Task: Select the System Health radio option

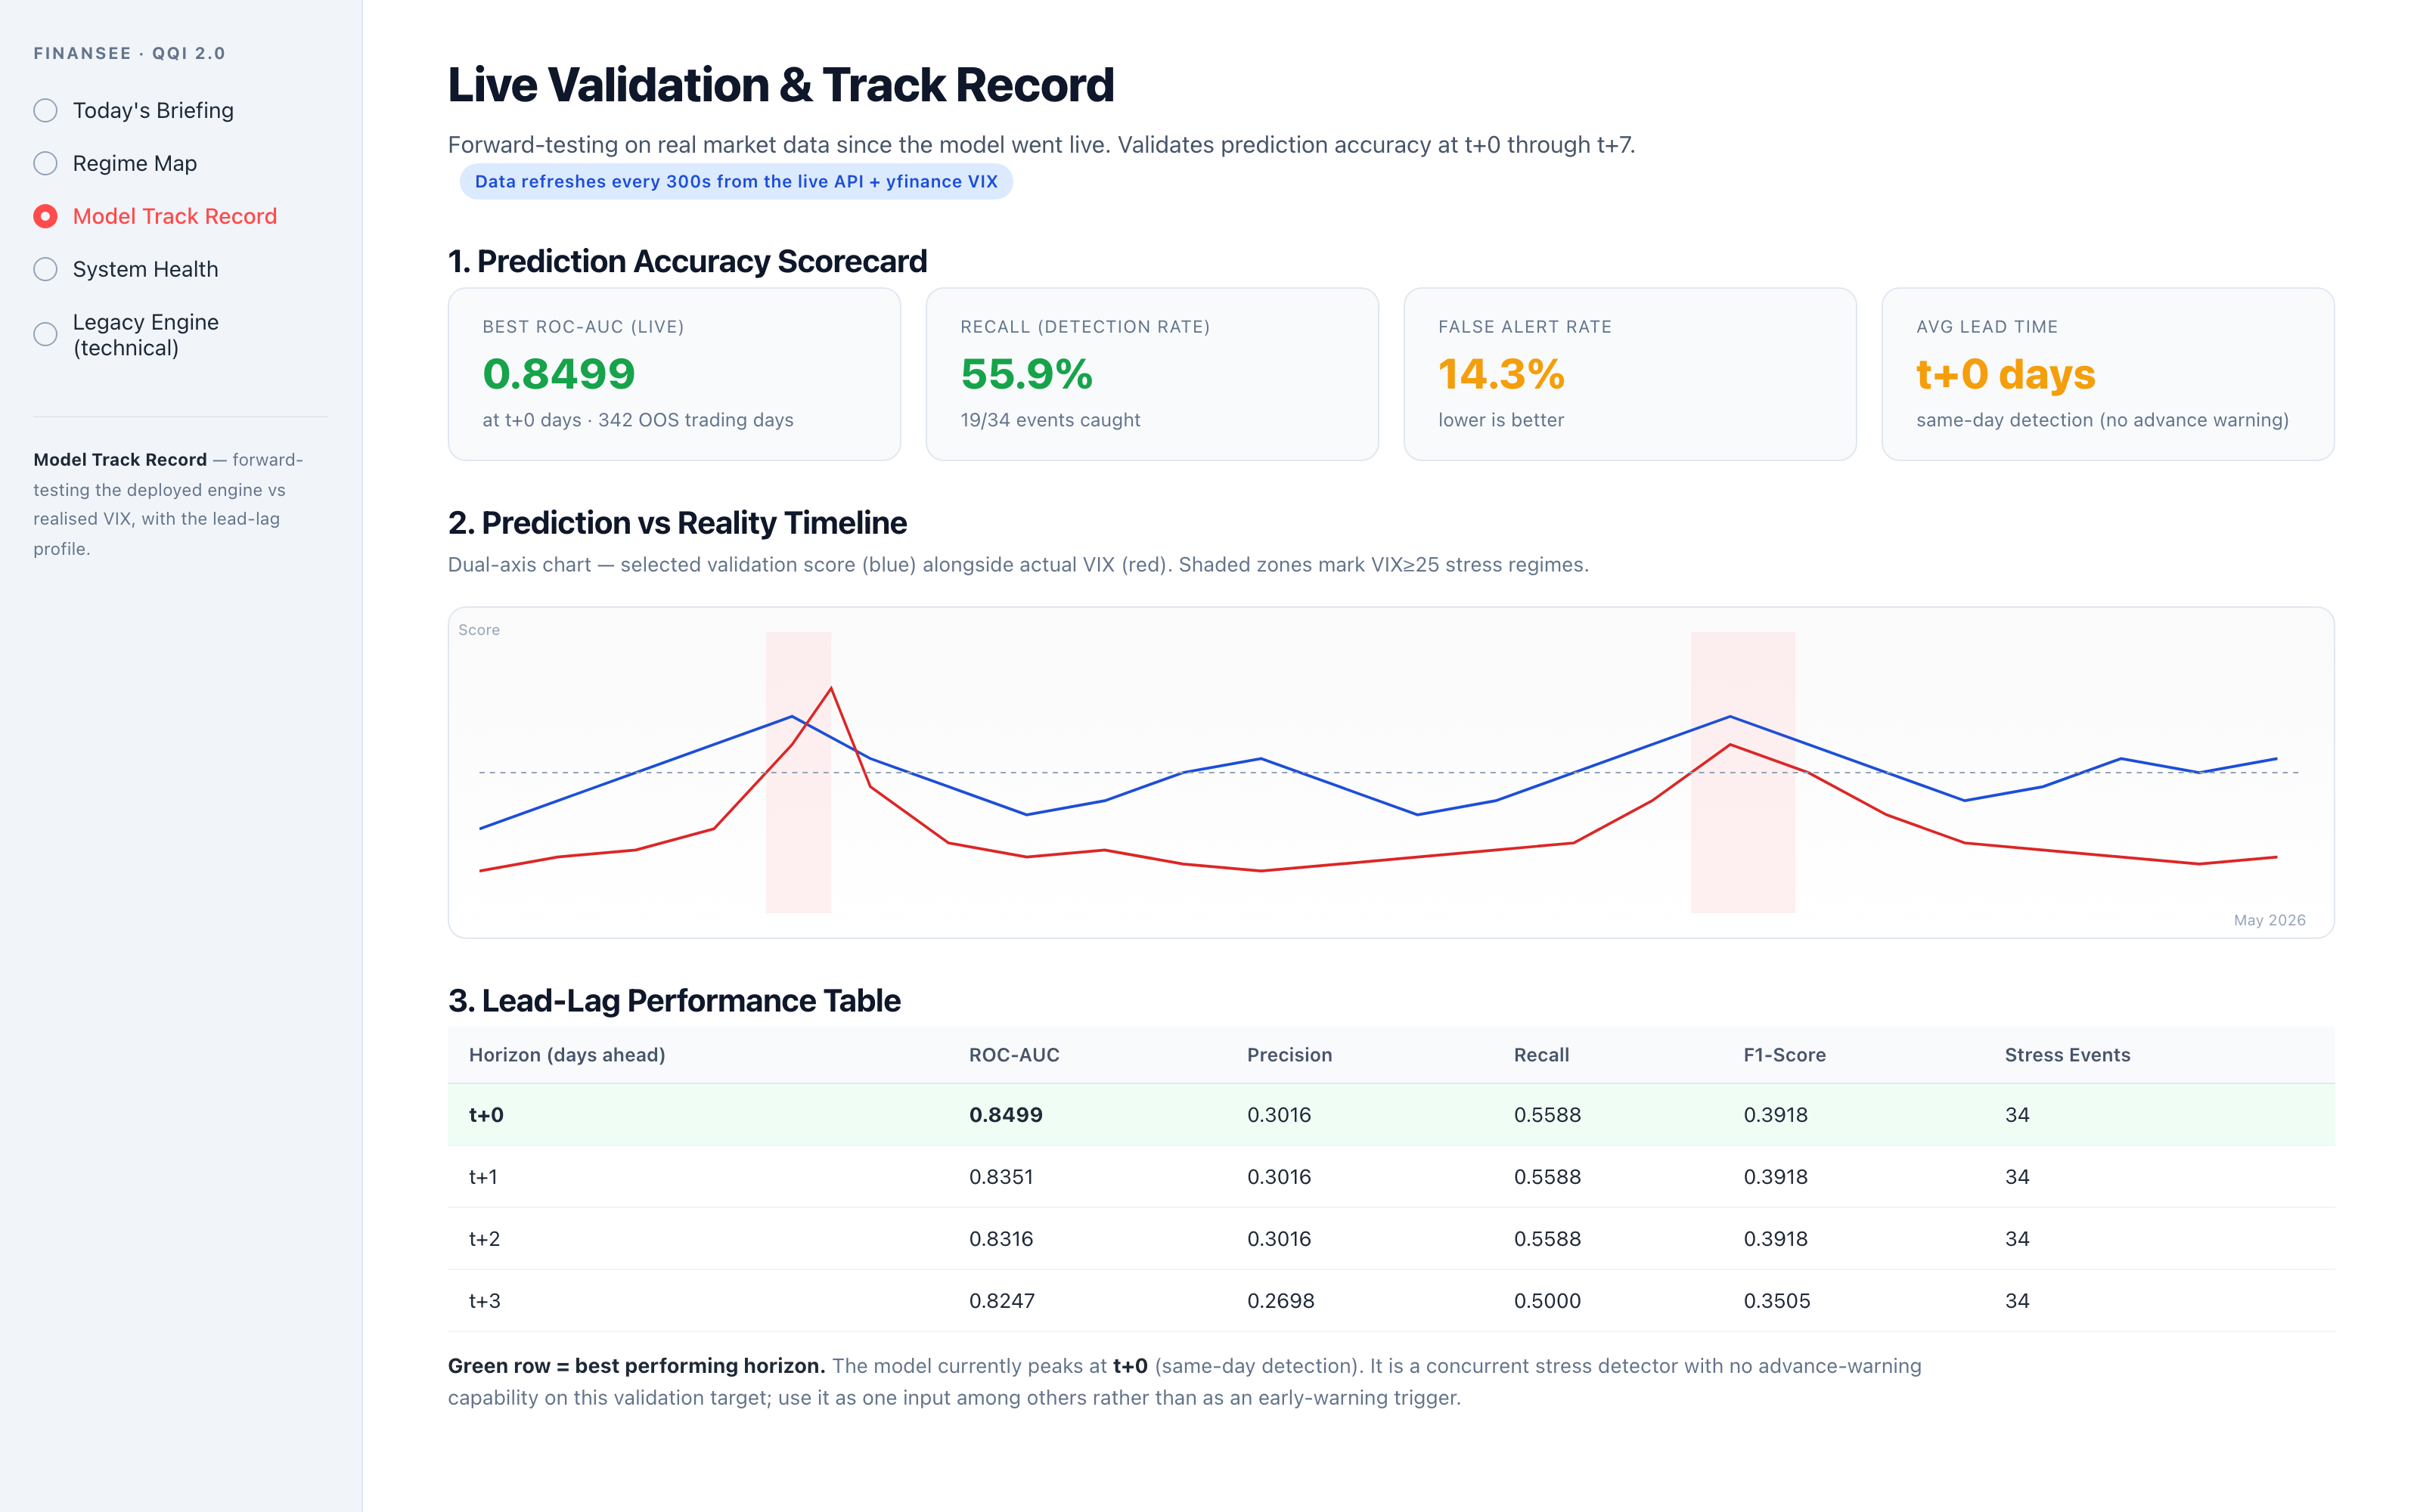Action: [45, 269]
